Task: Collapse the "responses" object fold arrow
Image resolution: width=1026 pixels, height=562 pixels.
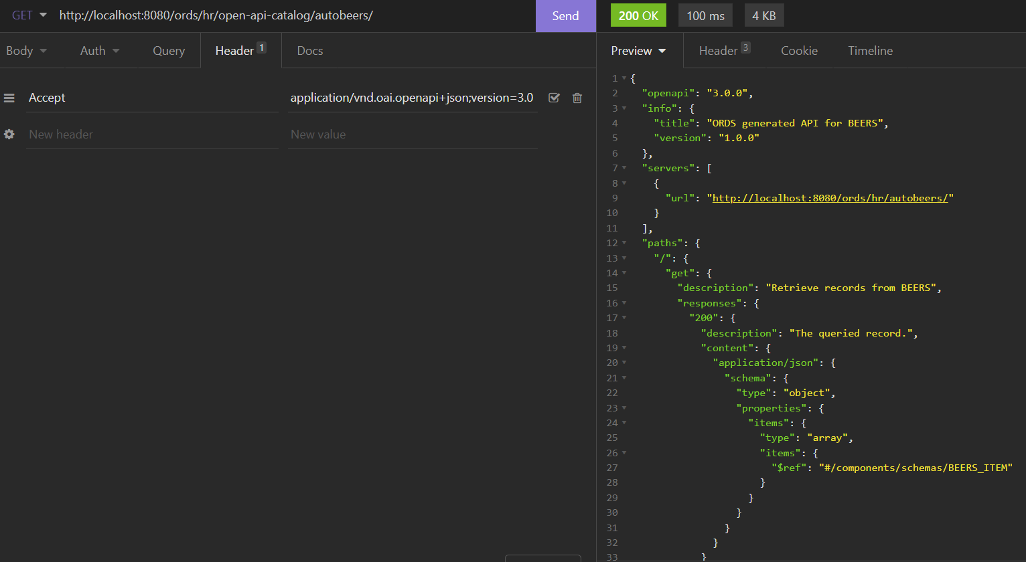Action: pos(624,303)
